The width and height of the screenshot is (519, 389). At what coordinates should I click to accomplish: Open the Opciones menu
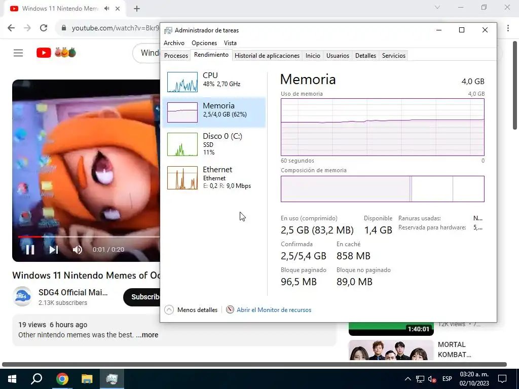[x=204, y=43]
